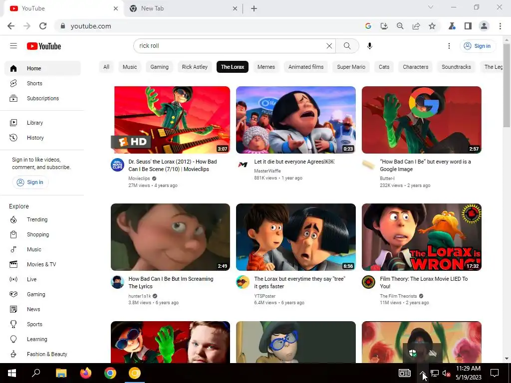Select the Rick Astley filter chip
The image size is (511, 383).
(x=195, y=67)
